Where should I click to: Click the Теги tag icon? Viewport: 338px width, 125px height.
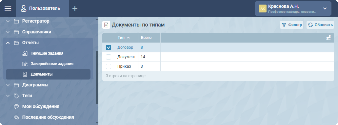pos(16,96)
